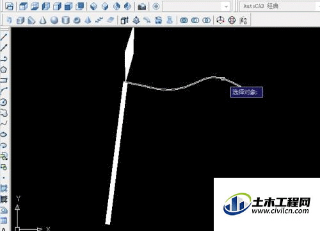
Task: Set NW Isometric view
Action: coord(127,6)
